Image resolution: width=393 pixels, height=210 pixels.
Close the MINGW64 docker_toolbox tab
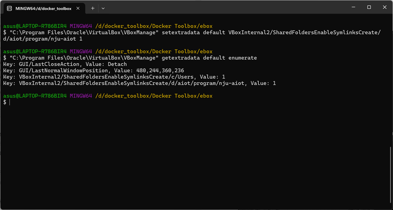point(78,8)
